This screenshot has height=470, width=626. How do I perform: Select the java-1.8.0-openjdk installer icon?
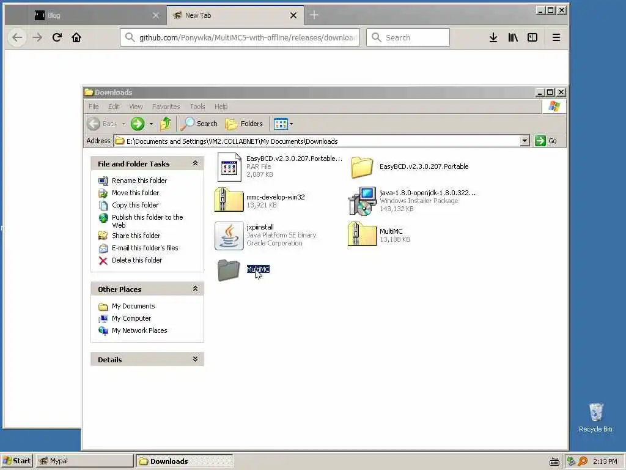[x=362, y=201]
